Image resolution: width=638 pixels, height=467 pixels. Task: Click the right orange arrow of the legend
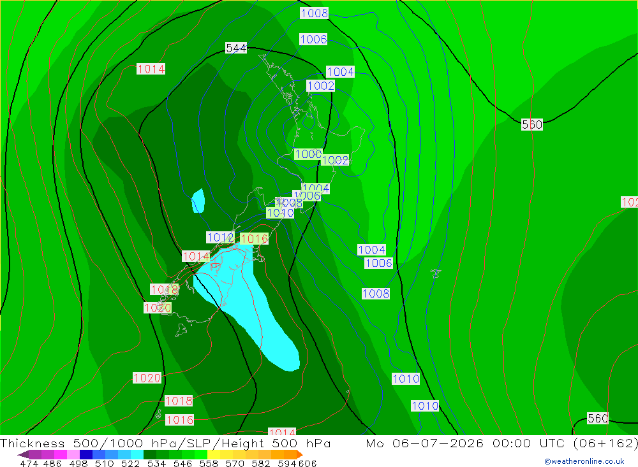(x=299, y=454)
